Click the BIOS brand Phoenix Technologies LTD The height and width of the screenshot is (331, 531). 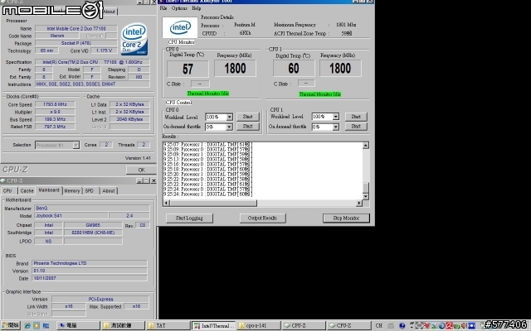pyautogui.click(x=90, y=263)
